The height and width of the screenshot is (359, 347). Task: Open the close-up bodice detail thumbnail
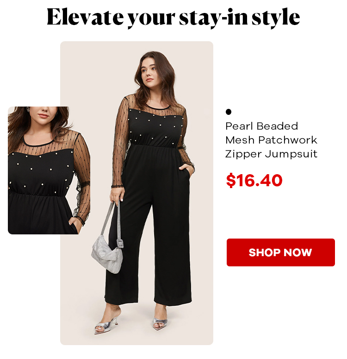click(x=49, y=170)
